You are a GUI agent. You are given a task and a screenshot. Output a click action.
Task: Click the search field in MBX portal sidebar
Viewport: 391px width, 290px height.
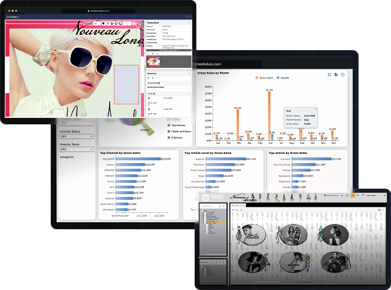pos(209,206)
